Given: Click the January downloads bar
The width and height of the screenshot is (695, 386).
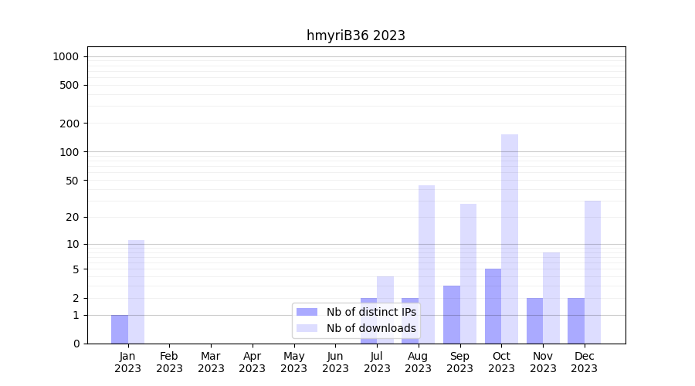Looking at the screenshot, I should click(136, 292).
